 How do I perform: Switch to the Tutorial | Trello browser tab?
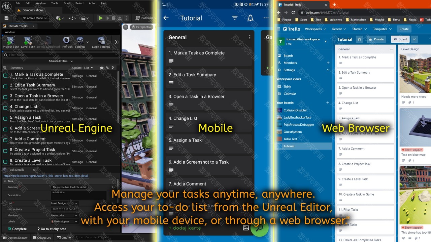click(301, 5)
